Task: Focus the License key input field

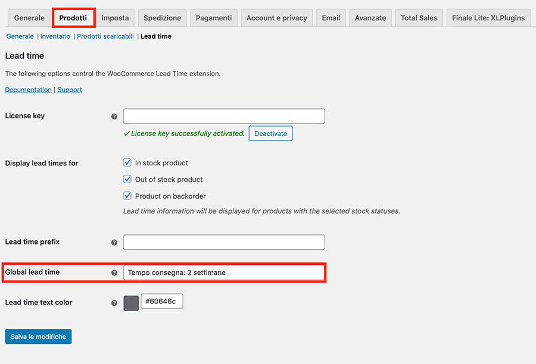Action: 223,116
